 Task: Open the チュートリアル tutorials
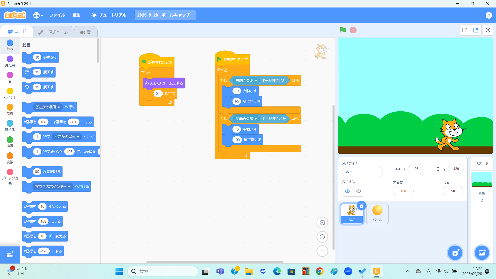point(109,15)
